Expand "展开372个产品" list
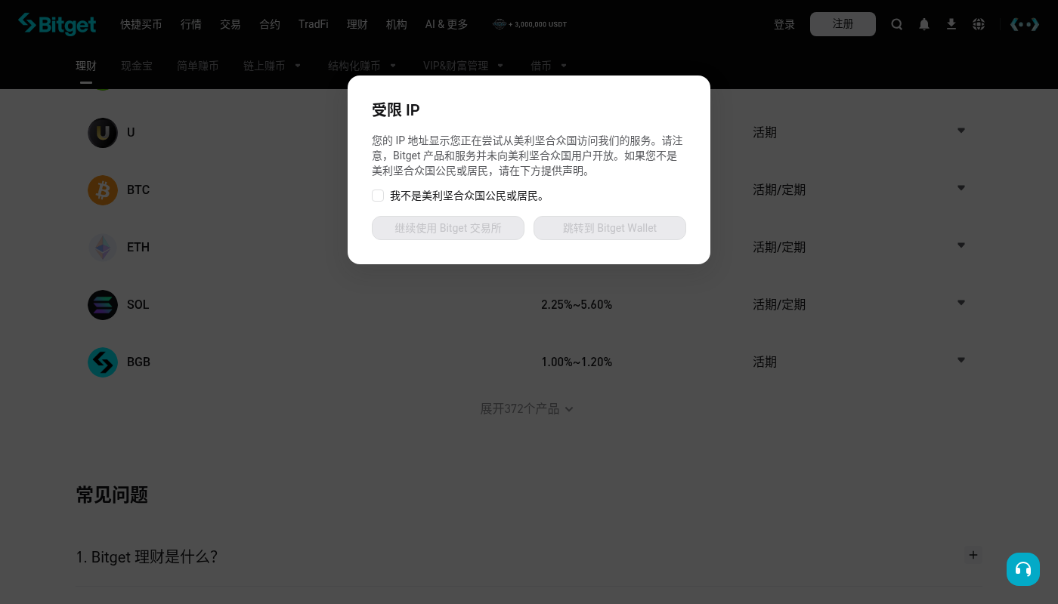Image resolution: width=1058 pixels, height=604 pixels. tap(527, 408)
